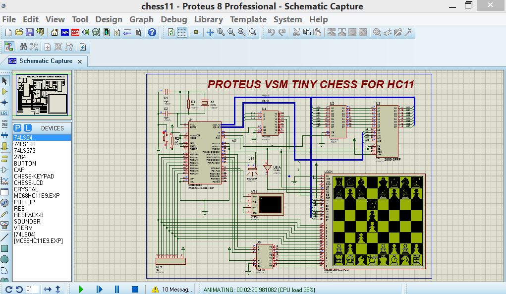Select the graph mode tool
The height and width of the screenshot is (294, 506).
pos(4,181)
